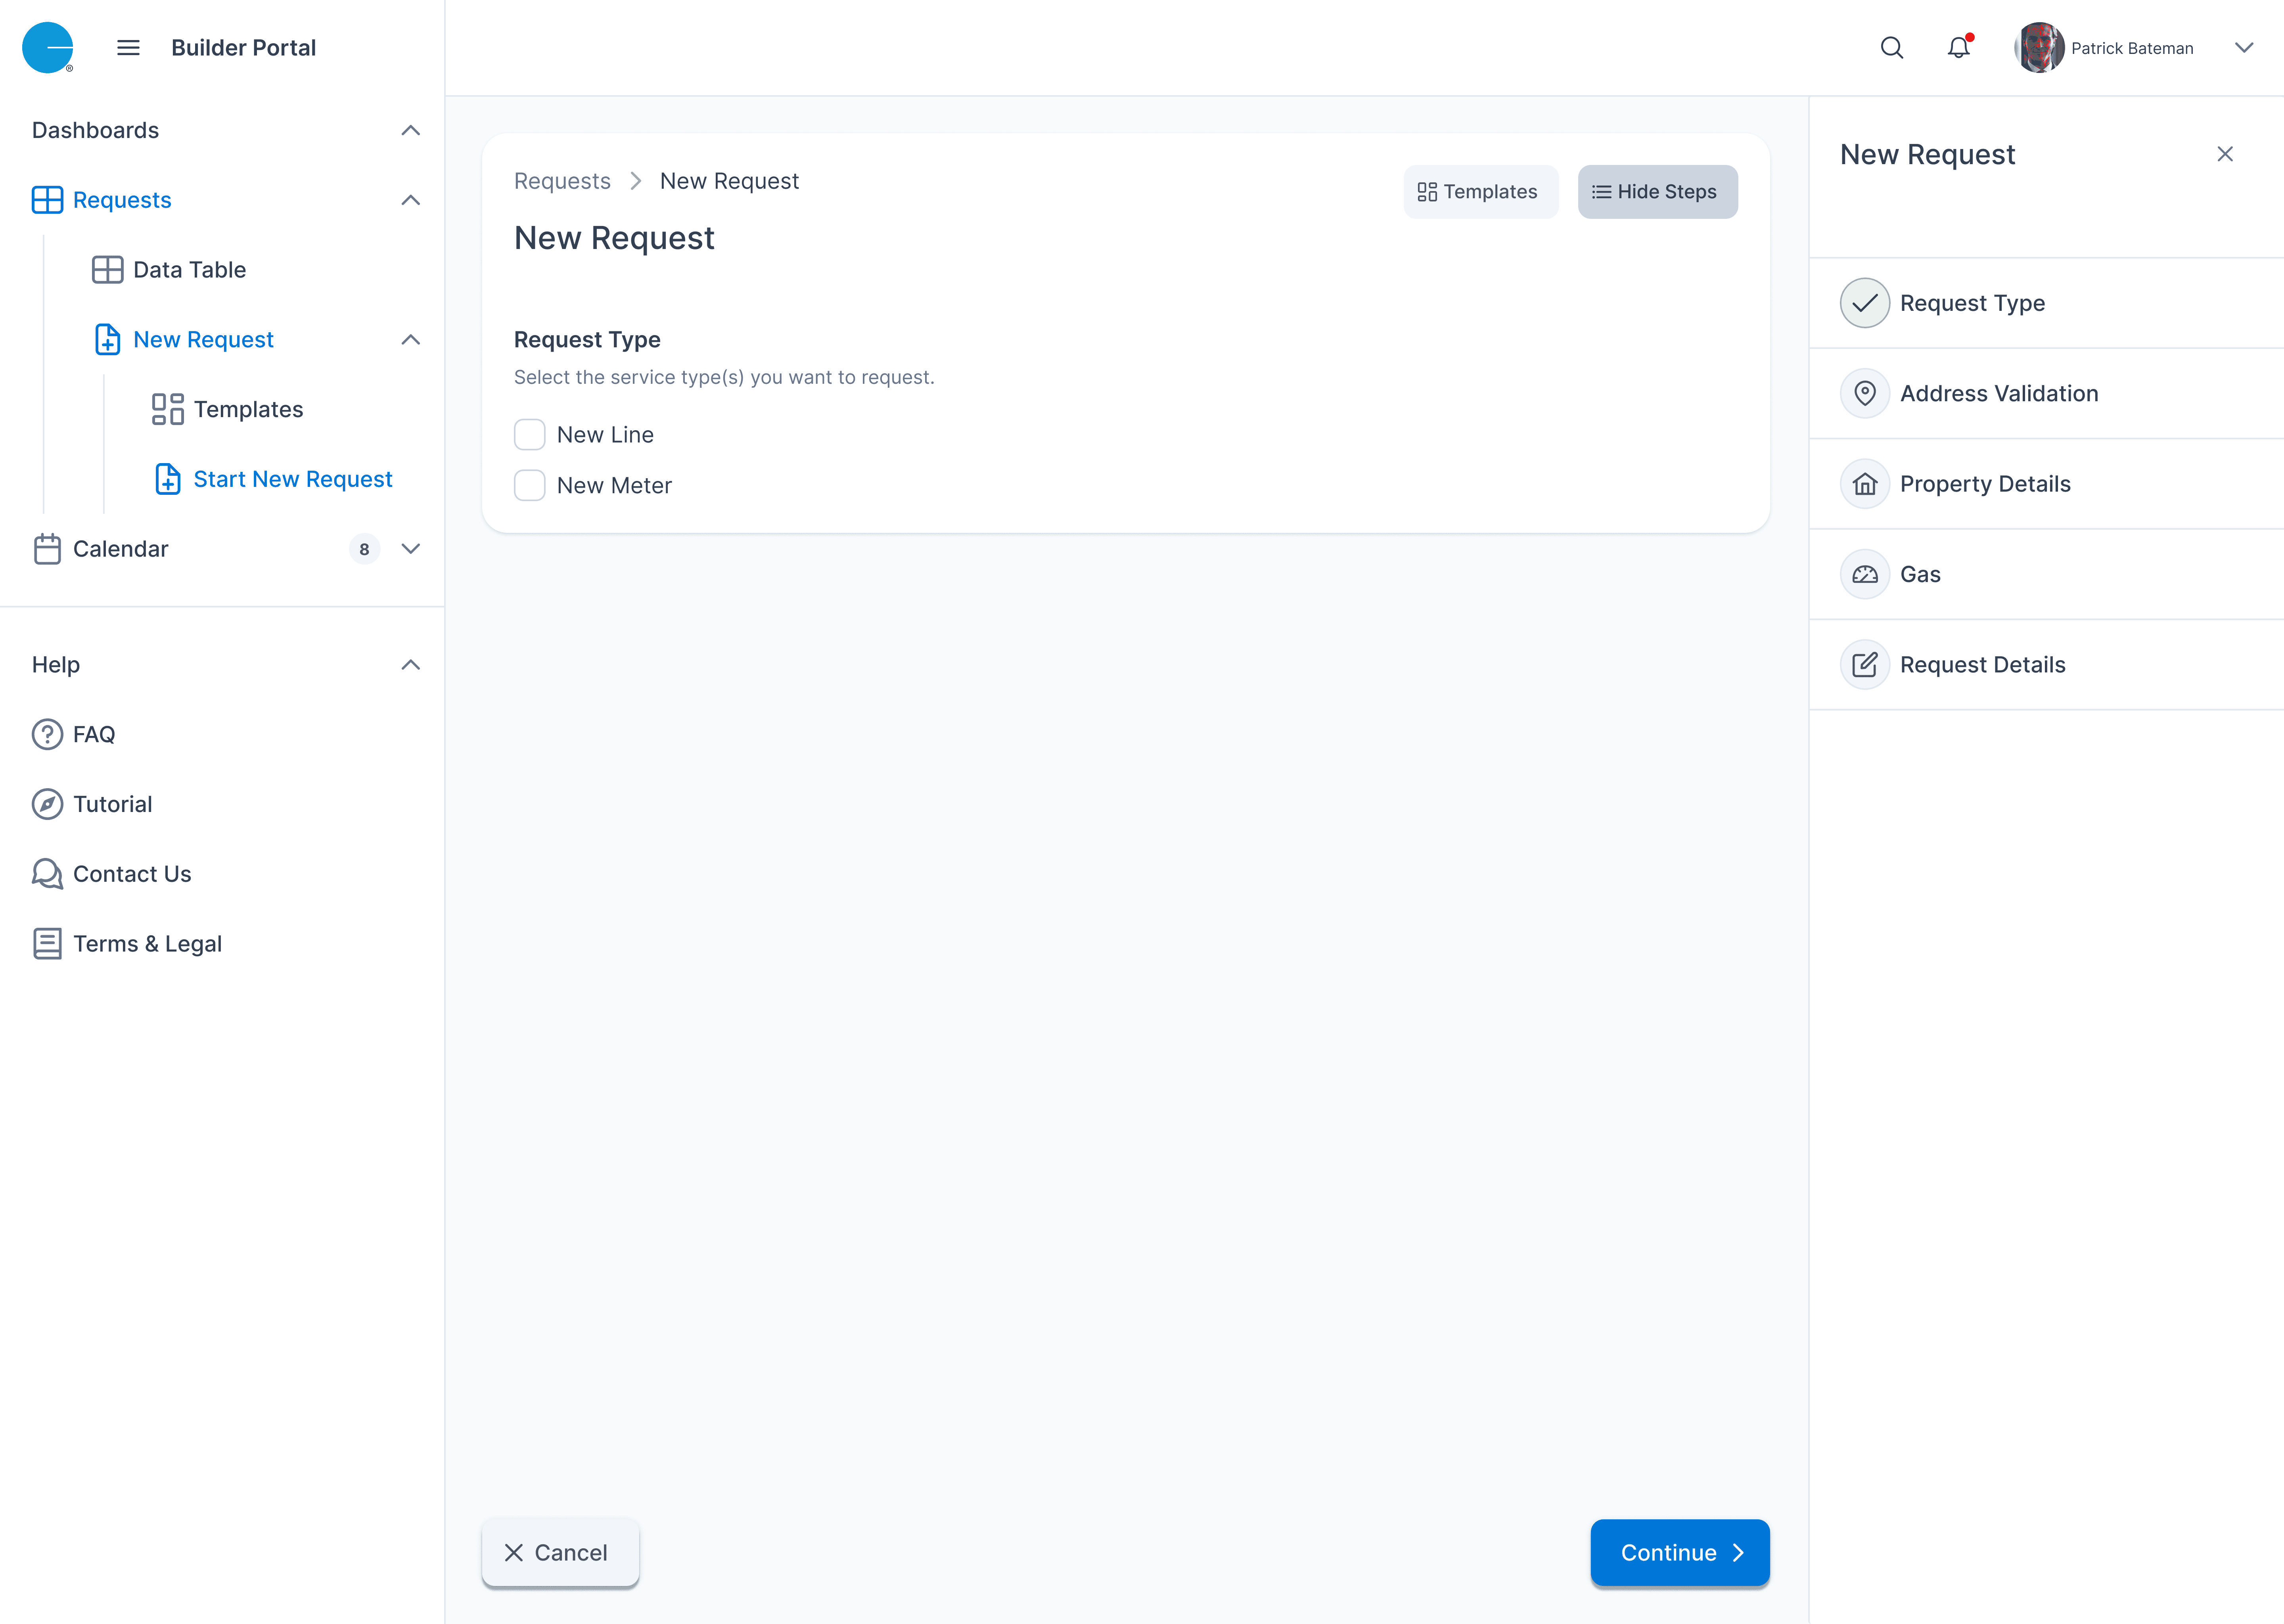Close the New Request steps panel
Viewport: 2284px width, 1624px height.
pyautogui.click(x=2225, y=153)
